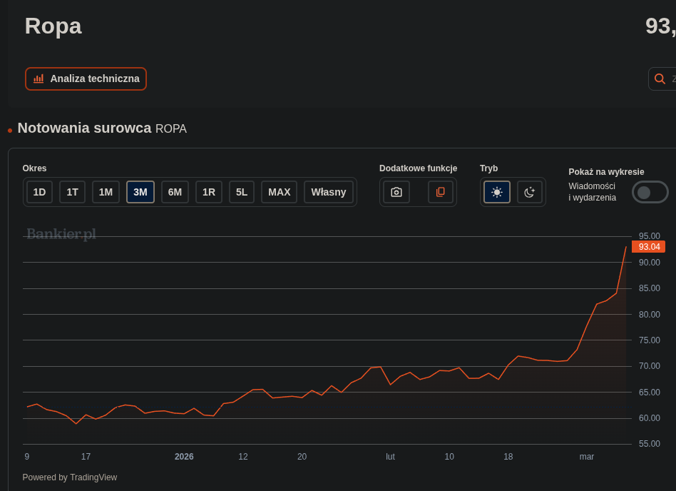Click the search magnifier icon
This screenshot has height=491, width=676.
click(x=660, y=79)
